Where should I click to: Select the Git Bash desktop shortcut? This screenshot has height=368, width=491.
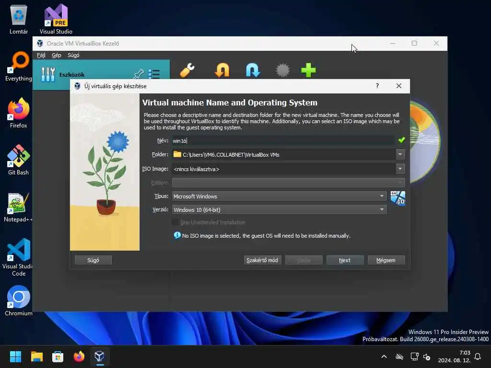pyautogui.click(x=19, y=160)
